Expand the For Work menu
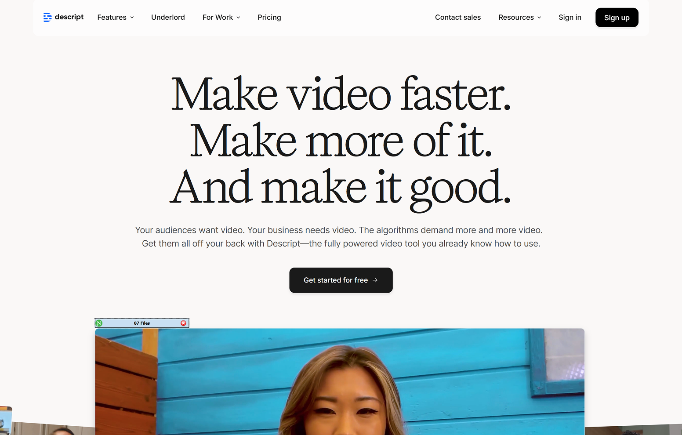The image size is (682, 435). (221, 18)
